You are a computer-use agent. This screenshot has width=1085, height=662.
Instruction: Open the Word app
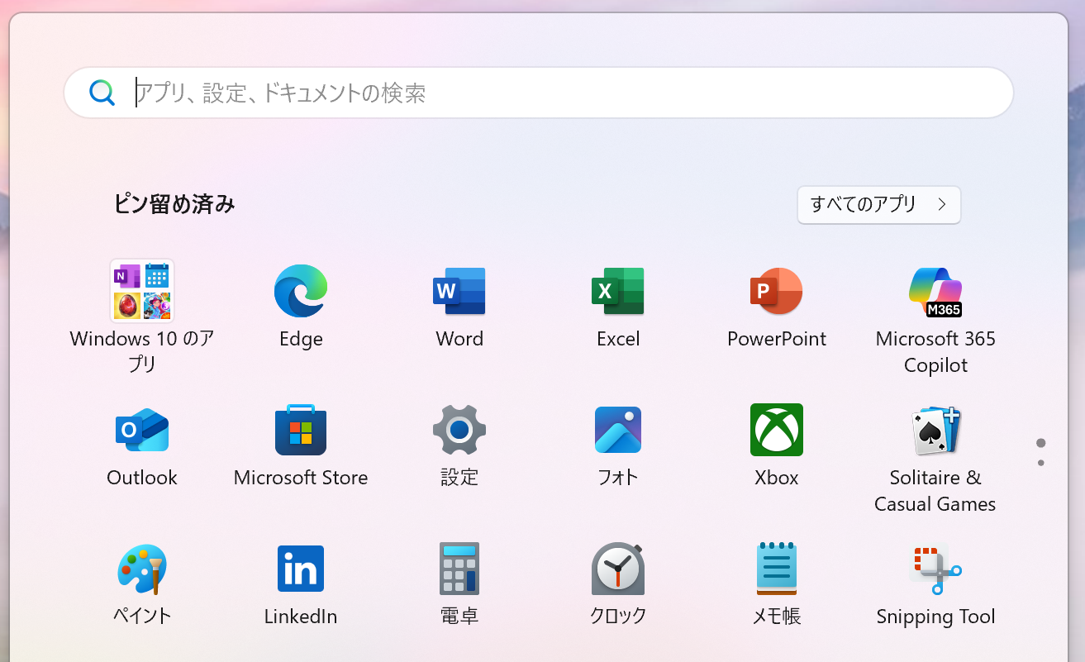click(459, 291)
